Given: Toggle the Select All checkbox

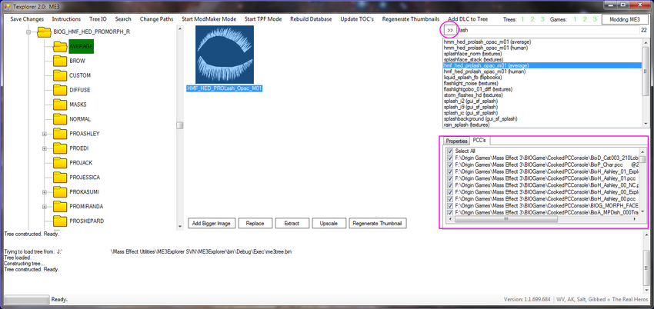Looking at the screenshot, I should coord(449,151).
